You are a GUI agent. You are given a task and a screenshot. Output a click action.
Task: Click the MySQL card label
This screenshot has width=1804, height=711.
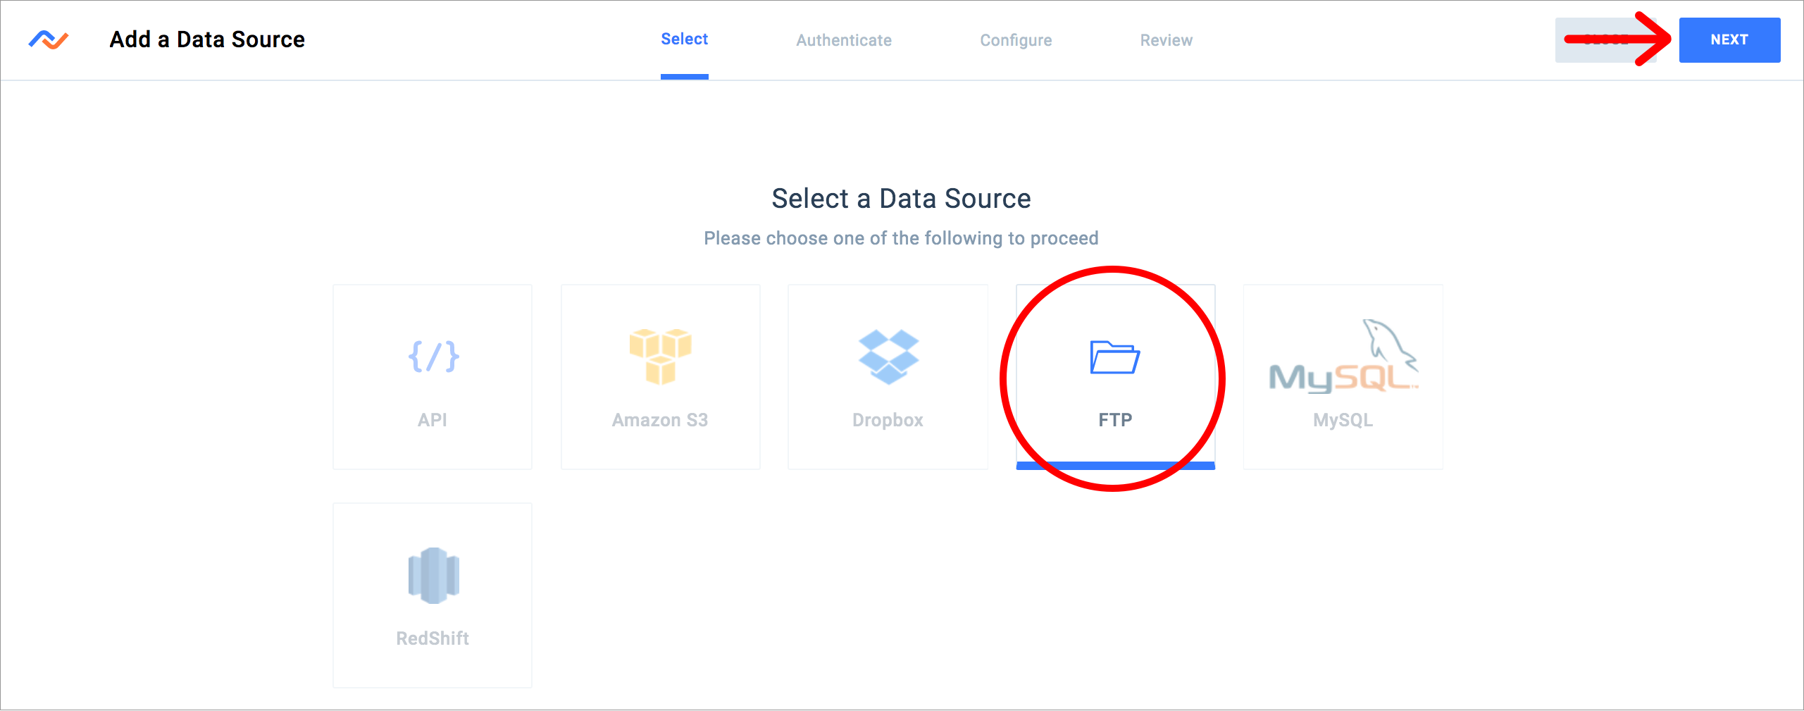point(1343,420)
